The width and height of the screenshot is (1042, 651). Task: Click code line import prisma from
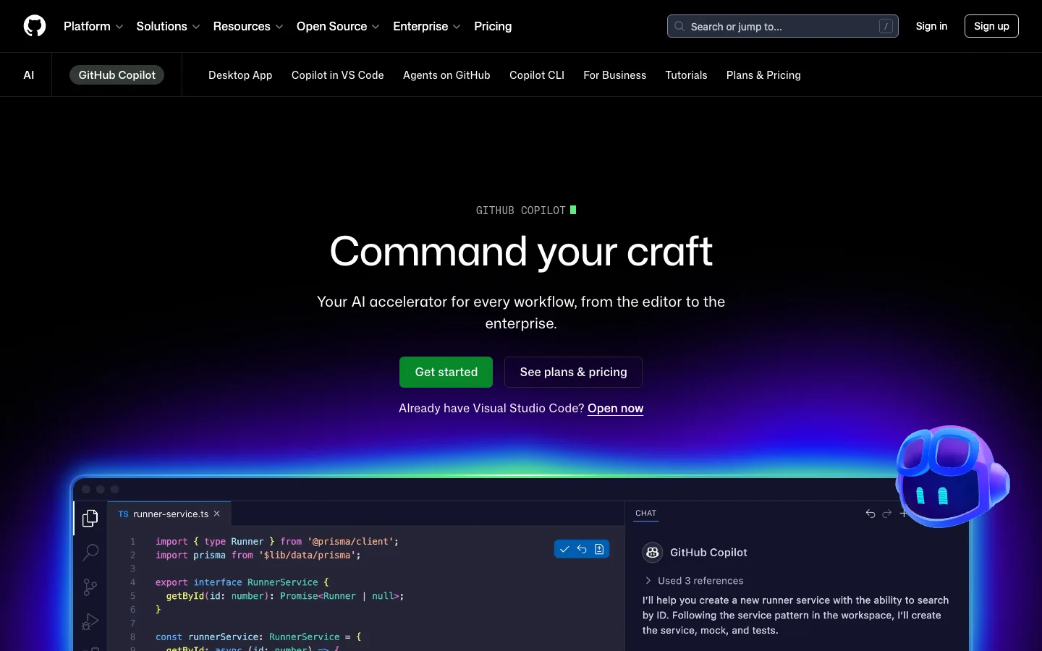[x=258, y=556]
